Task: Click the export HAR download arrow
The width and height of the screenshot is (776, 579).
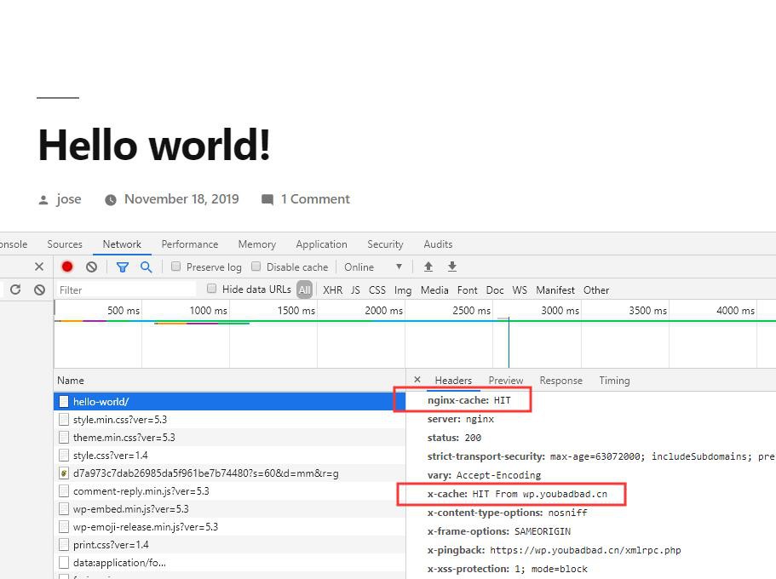Action: point(452,267)
